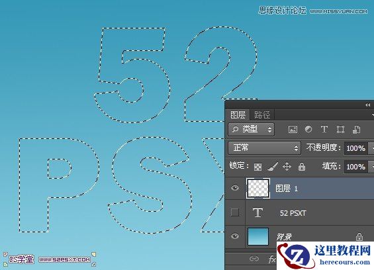The width and height of the screenshot is (374, 270).
Task: Hide 图层 1 layer using eye icon
Action: click(x=235, y=188)
